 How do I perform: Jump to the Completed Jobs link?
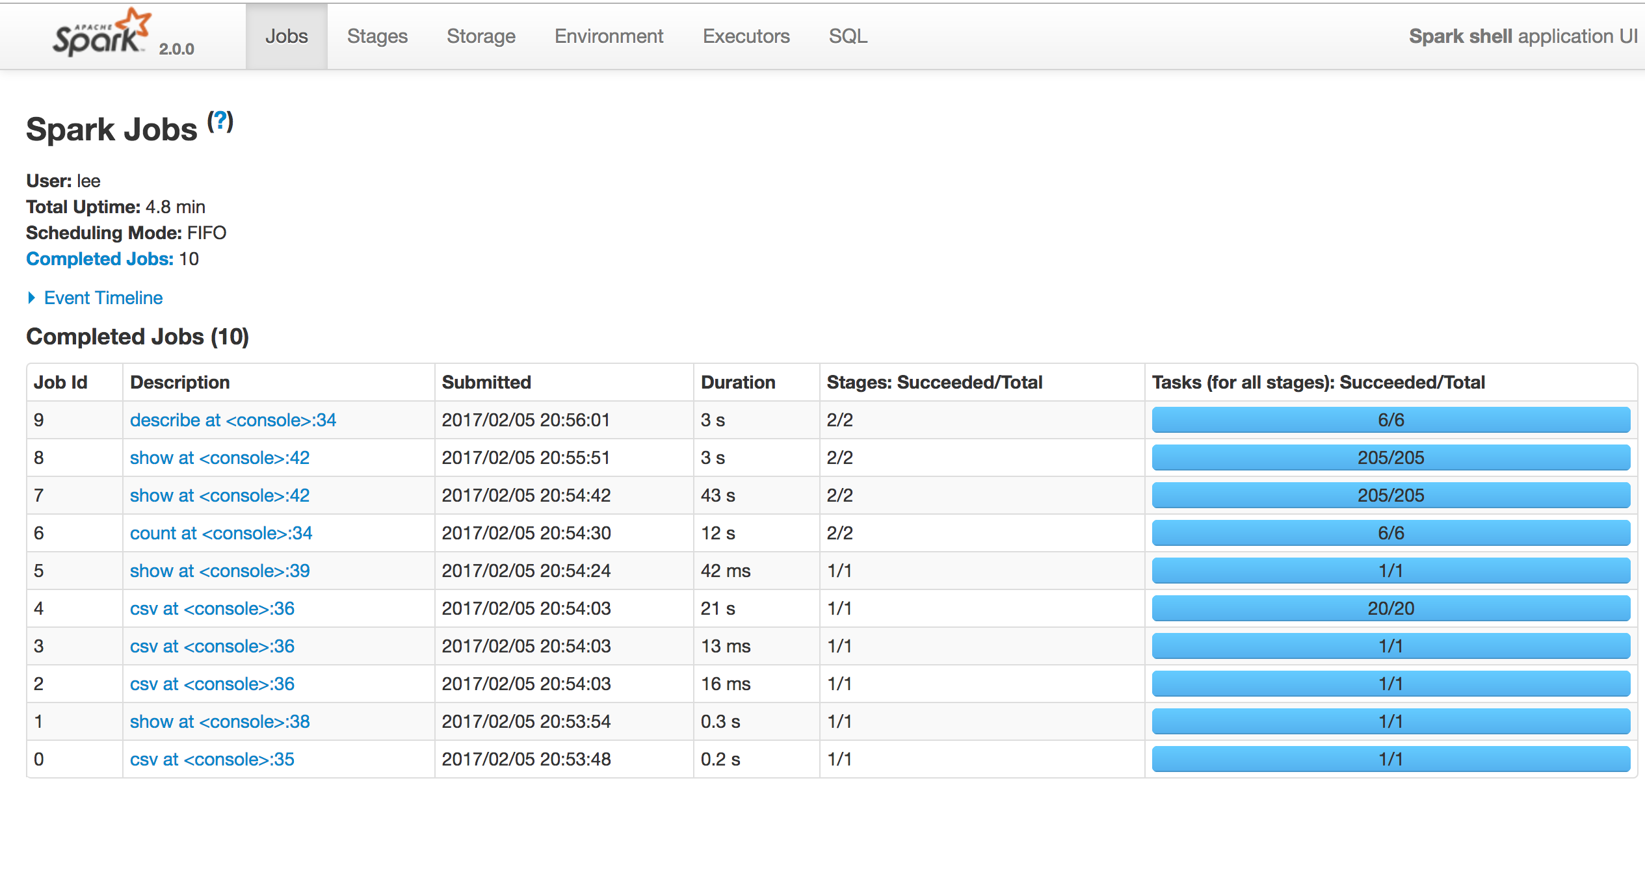pyautogui.click(x=99, y=259)
